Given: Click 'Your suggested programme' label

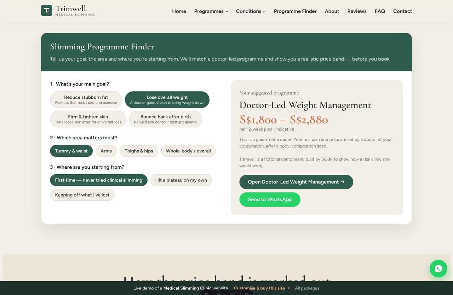Looking at the screenshot, I should click(269, 93).
